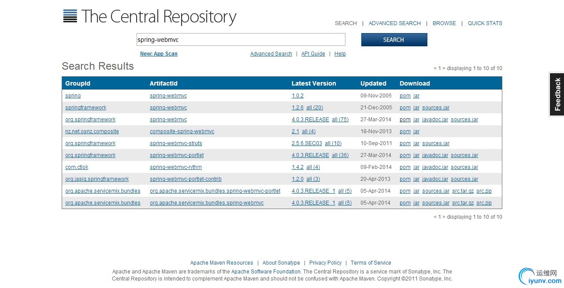Open nz.net.osnz.composite groupId link
The image size is (564, 288).
pos(92,131)
